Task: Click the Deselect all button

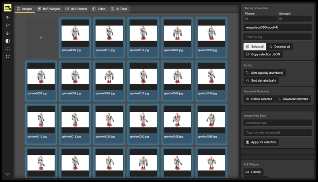Action: pos(280,47)
